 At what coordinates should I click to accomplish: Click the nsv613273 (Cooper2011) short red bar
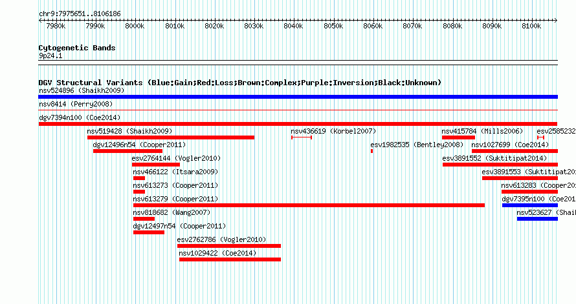[139, 192]
